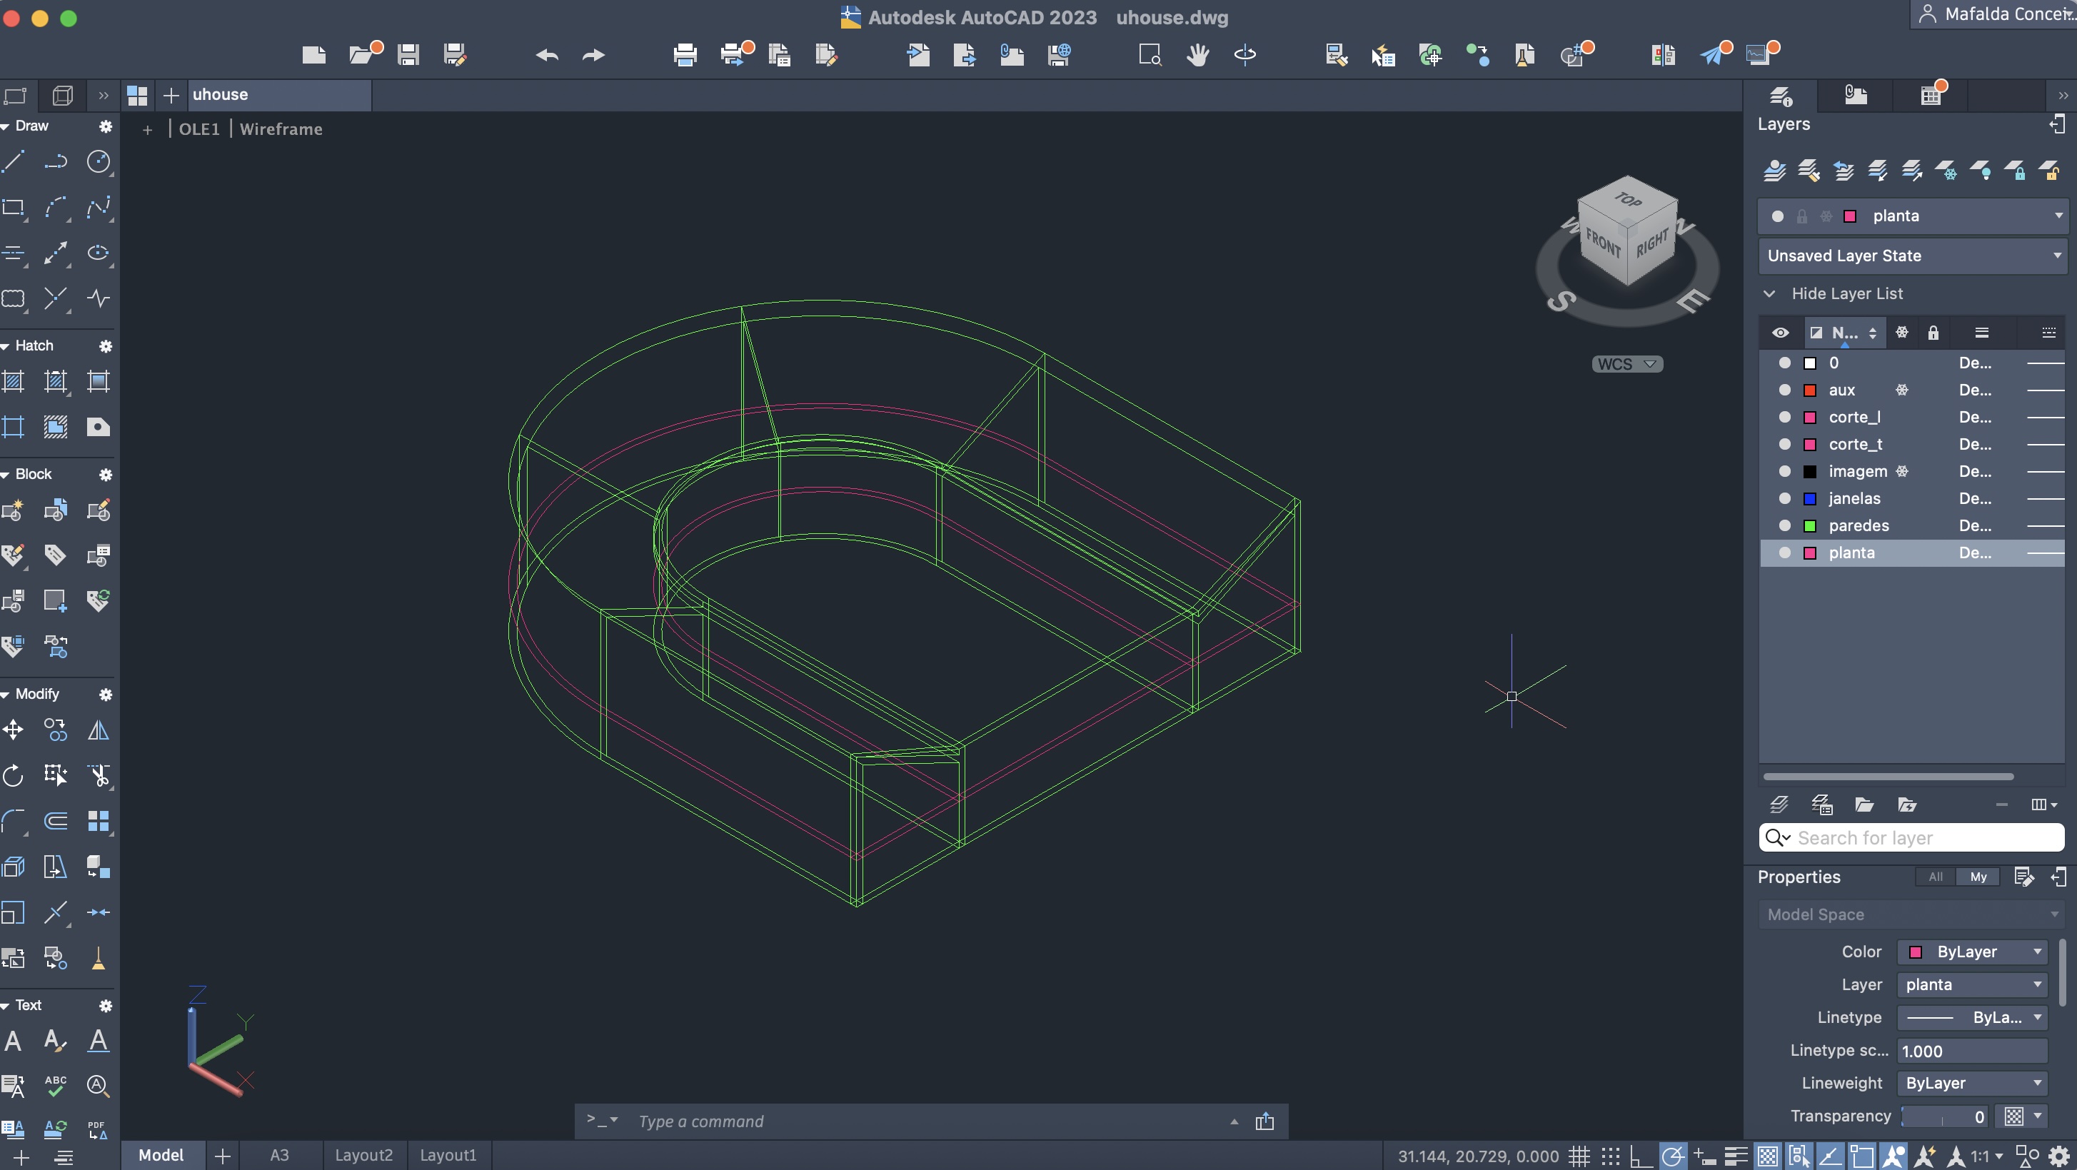Select the Mirror tool in Modify
The width and height of the screenshot is (2077, 1170).
99,730
